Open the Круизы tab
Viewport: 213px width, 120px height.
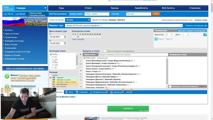pyautogui.click(x=114, y=8)
